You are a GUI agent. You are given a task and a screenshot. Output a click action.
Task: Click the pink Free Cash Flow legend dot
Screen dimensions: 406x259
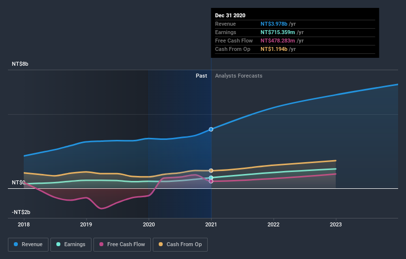pos(101,244)
